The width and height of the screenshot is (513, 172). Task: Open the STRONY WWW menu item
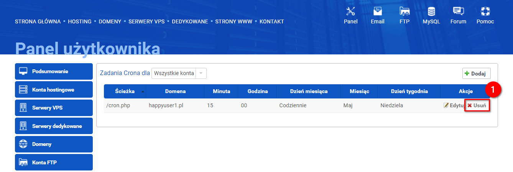(234, 21)
